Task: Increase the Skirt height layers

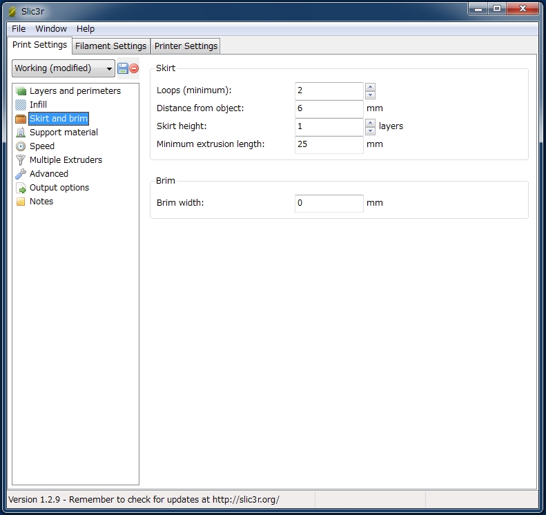Action: tap(370, 123)
